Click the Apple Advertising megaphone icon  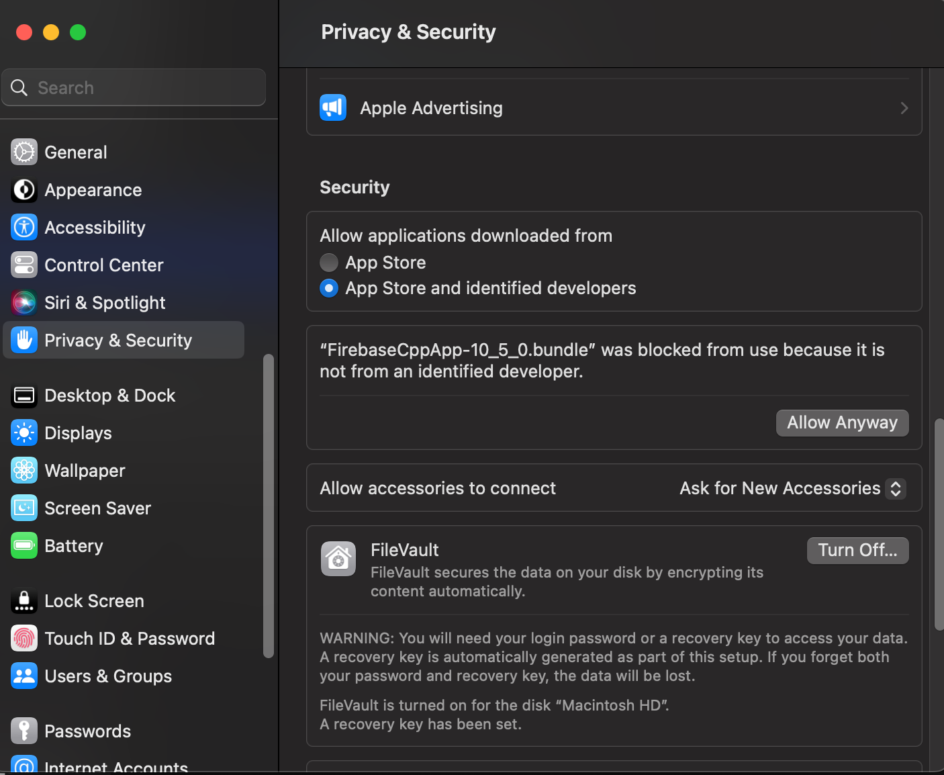tap(333, 108)
